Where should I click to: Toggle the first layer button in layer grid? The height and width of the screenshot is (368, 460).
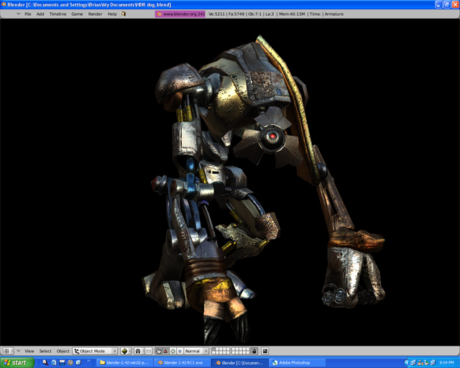[213, 349]
